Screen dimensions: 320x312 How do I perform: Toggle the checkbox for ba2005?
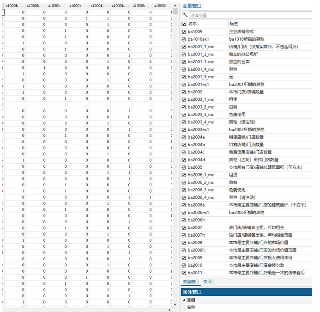[184, 167]
